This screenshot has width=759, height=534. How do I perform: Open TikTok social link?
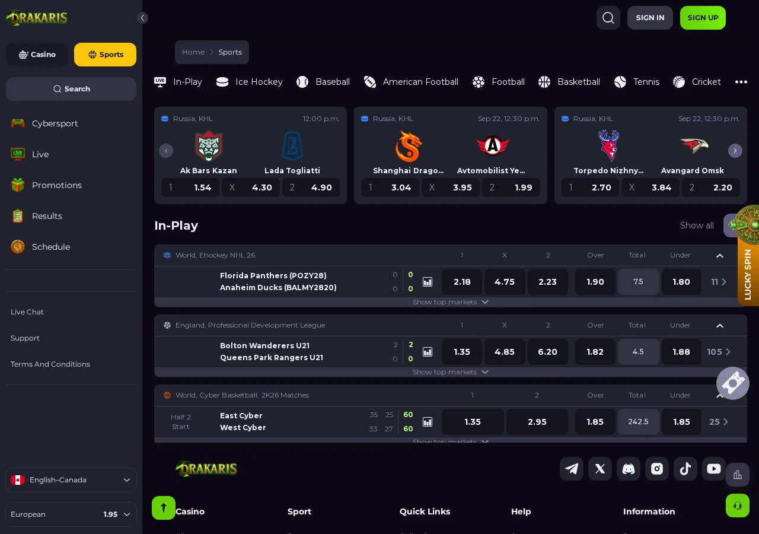click(x=685, y=469)
